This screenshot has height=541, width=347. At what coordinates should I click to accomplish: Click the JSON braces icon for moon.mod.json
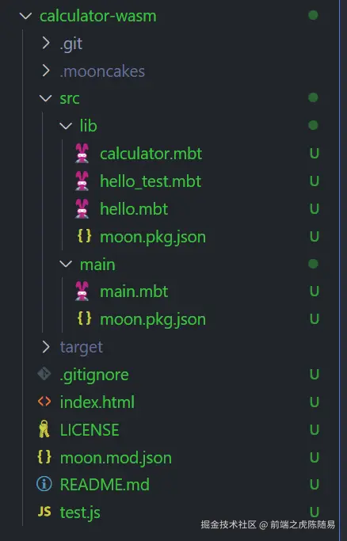[x=44, y=457]
